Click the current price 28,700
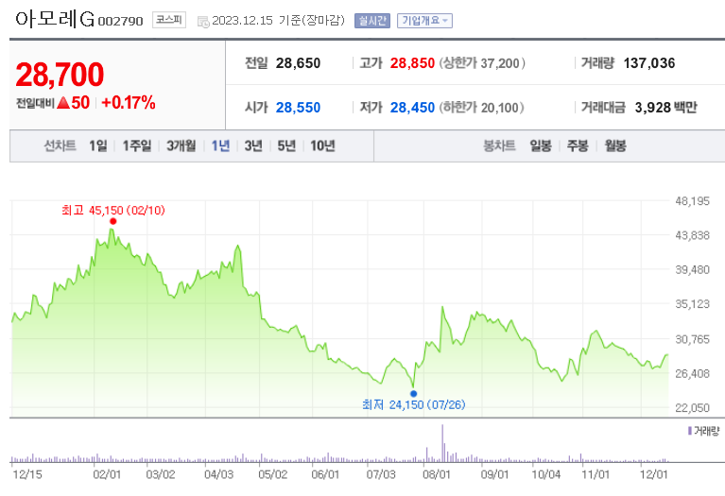725x496 pixels. coord(60,75)
